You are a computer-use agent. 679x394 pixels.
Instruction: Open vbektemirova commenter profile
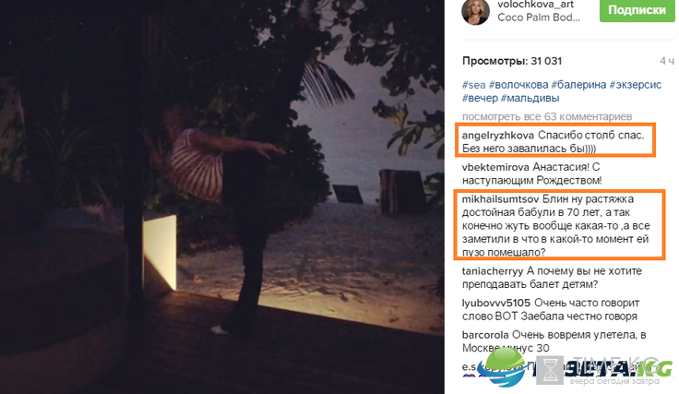(495, 167)
